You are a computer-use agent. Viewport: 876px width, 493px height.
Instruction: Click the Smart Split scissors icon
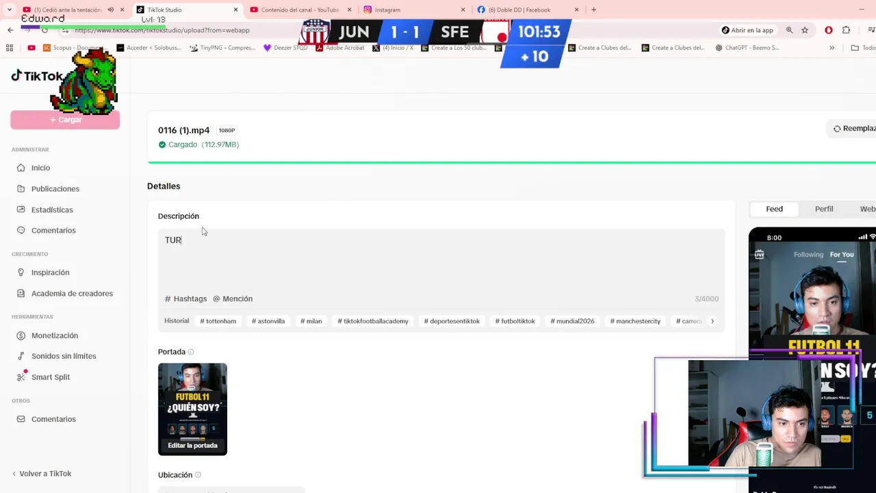point(21,377)
